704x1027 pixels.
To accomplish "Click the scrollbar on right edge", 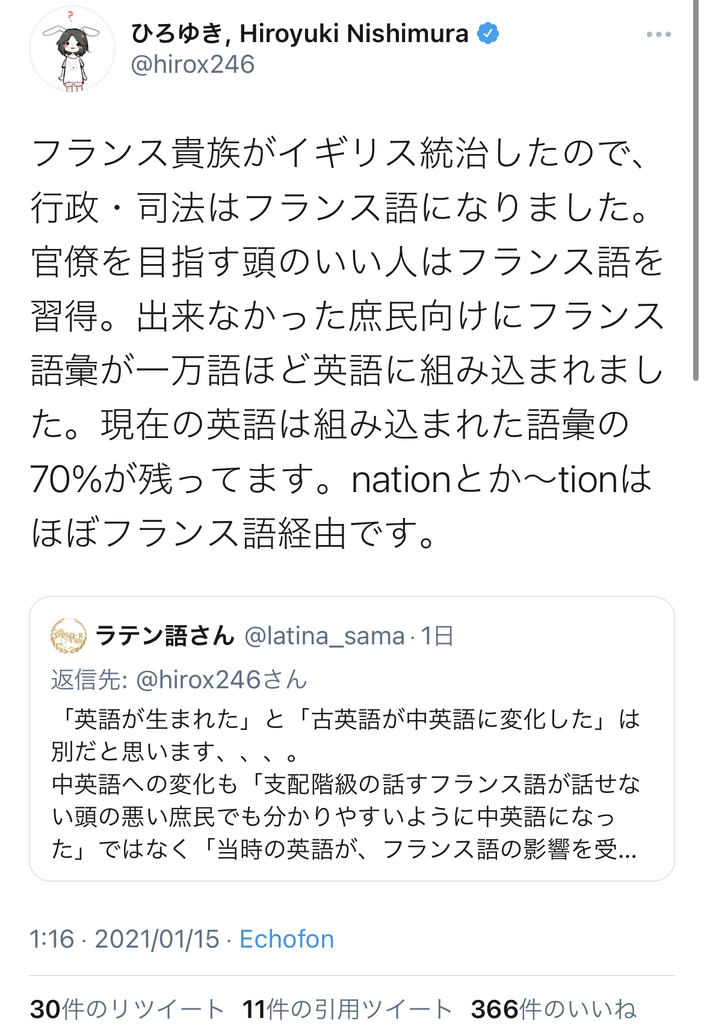I will point(696,193).
